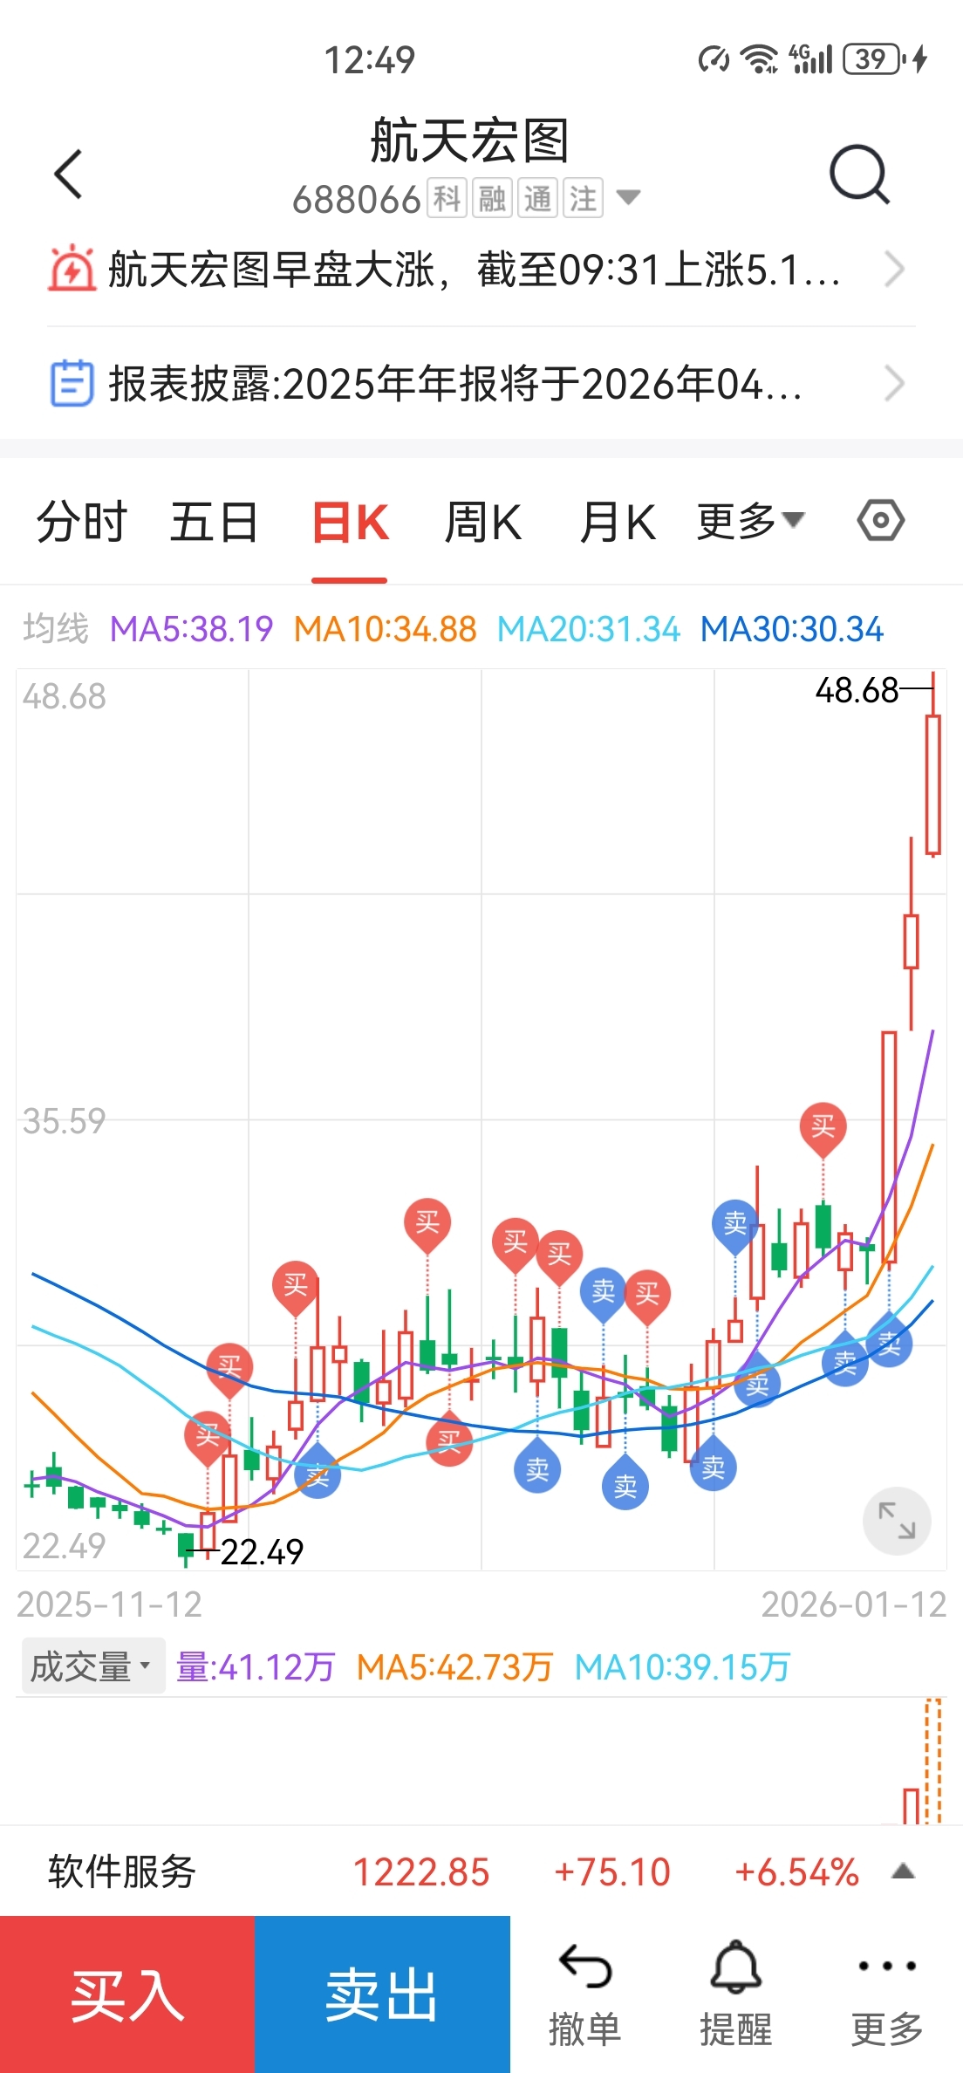963x2073 pixels.
Task: Tap the 22.49 low price annotation
Action: tap(262, 1551)
